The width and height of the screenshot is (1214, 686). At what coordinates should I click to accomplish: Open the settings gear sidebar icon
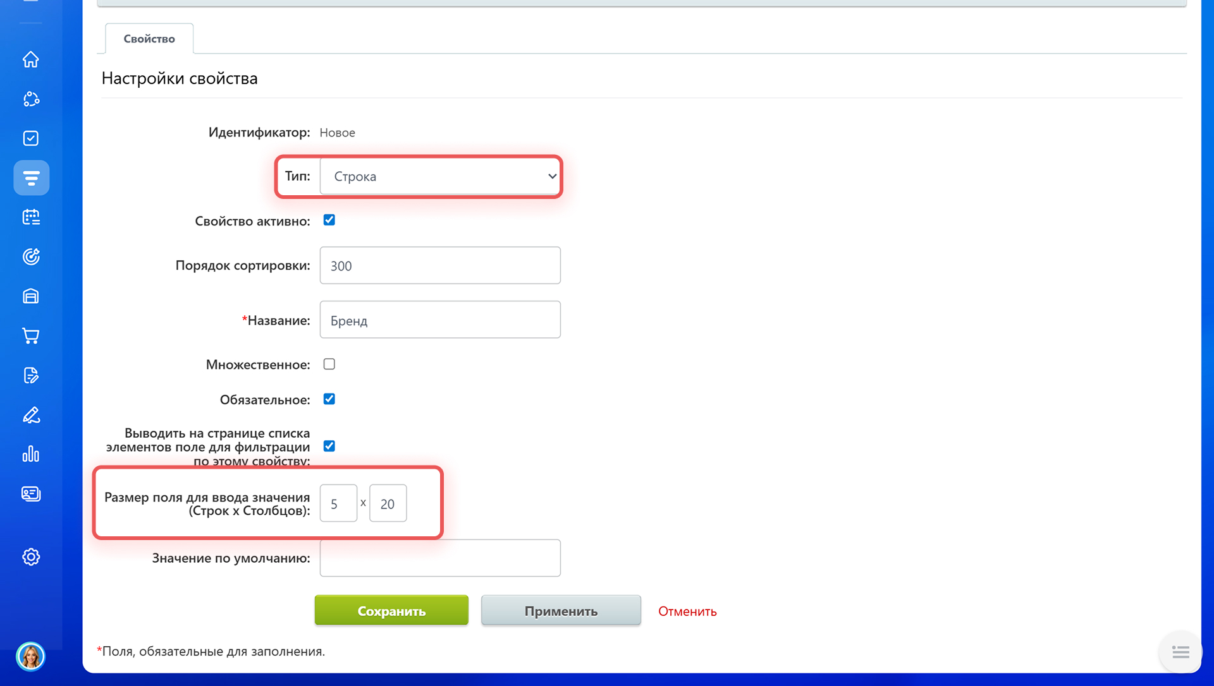(x=31, y=557)
